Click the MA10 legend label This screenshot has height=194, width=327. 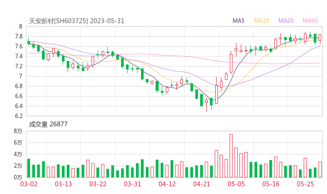click(x=261, y=21)
